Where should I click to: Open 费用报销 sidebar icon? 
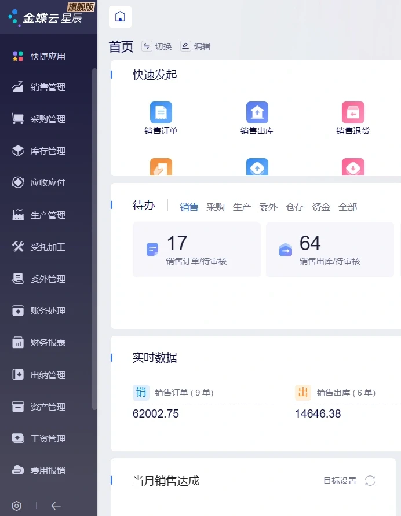click(x=18, y=470)
